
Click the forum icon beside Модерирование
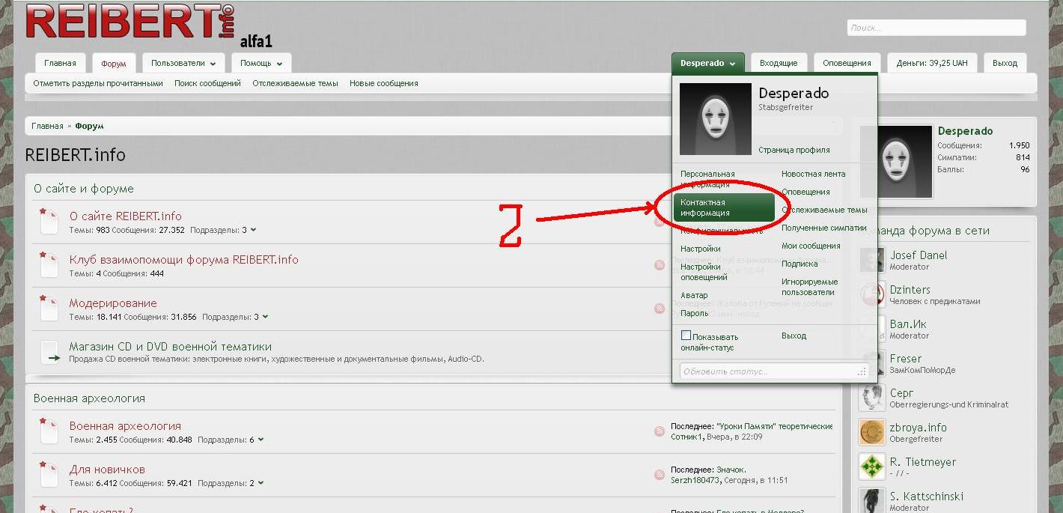49,309
